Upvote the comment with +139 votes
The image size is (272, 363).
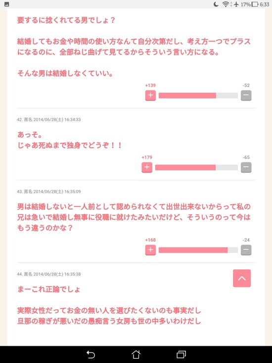tap(150, 96)
